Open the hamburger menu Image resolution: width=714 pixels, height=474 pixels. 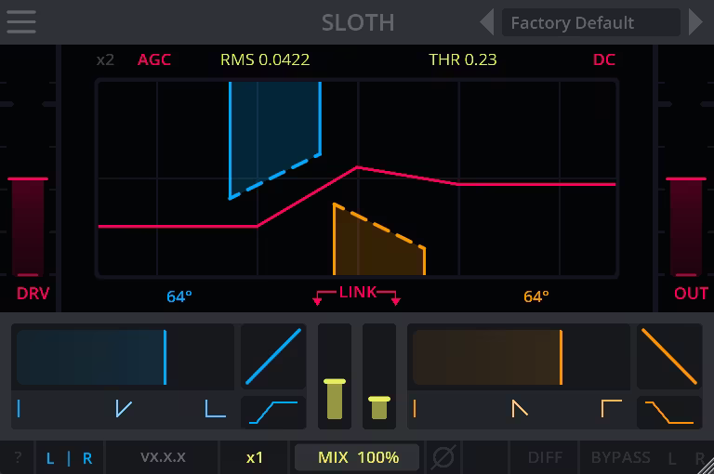(x=20, y=21)
